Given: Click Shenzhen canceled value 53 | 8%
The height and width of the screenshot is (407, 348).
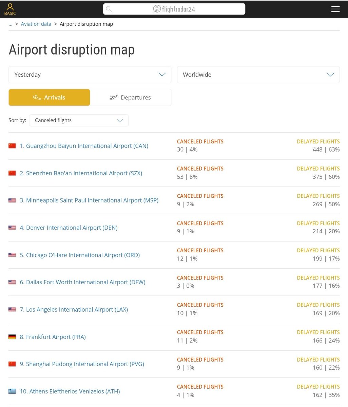Looking at the screenshot, I should pos(187,177).
